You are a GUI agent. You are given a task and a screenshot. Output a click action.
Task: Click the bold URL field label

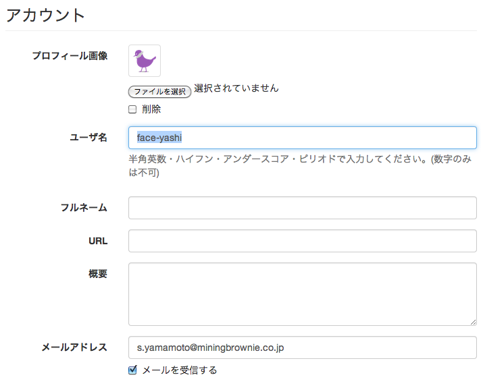[x=97, y=241]
